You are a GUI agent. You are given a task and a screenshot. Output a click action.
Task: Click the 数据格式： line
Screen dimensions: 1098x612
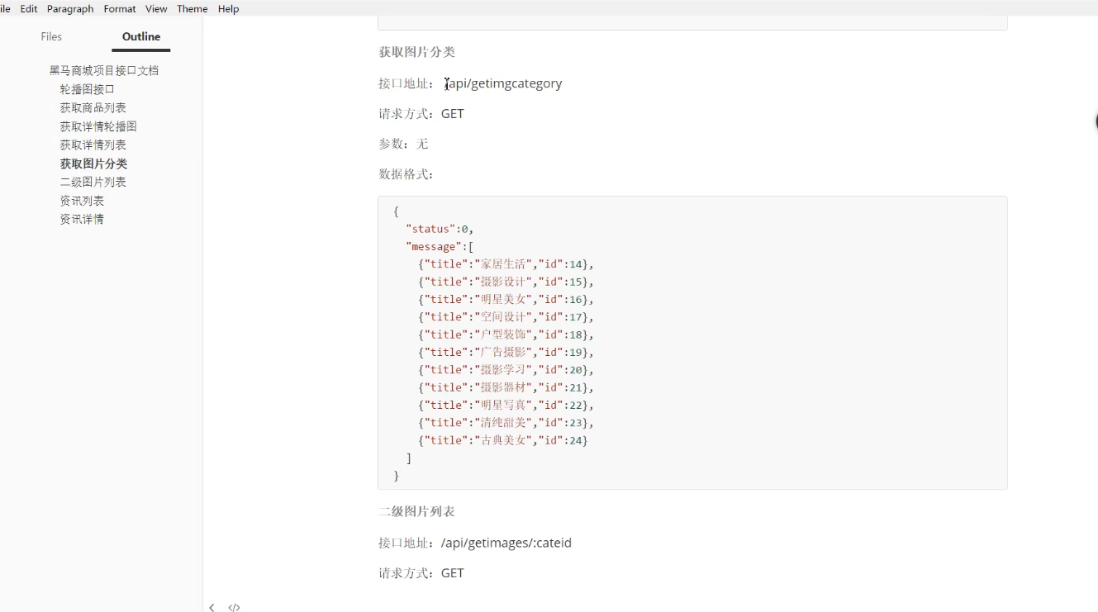[406, 174]
